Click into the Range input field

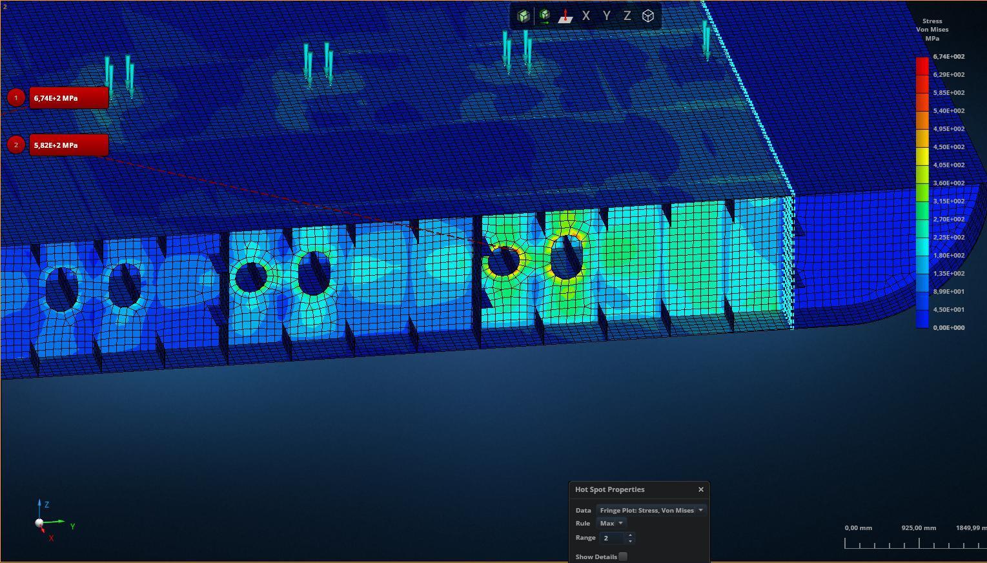point(612,538)
